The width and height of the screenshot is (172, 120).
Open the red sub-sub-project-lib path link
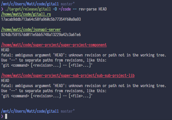click(x=68, y=75)
